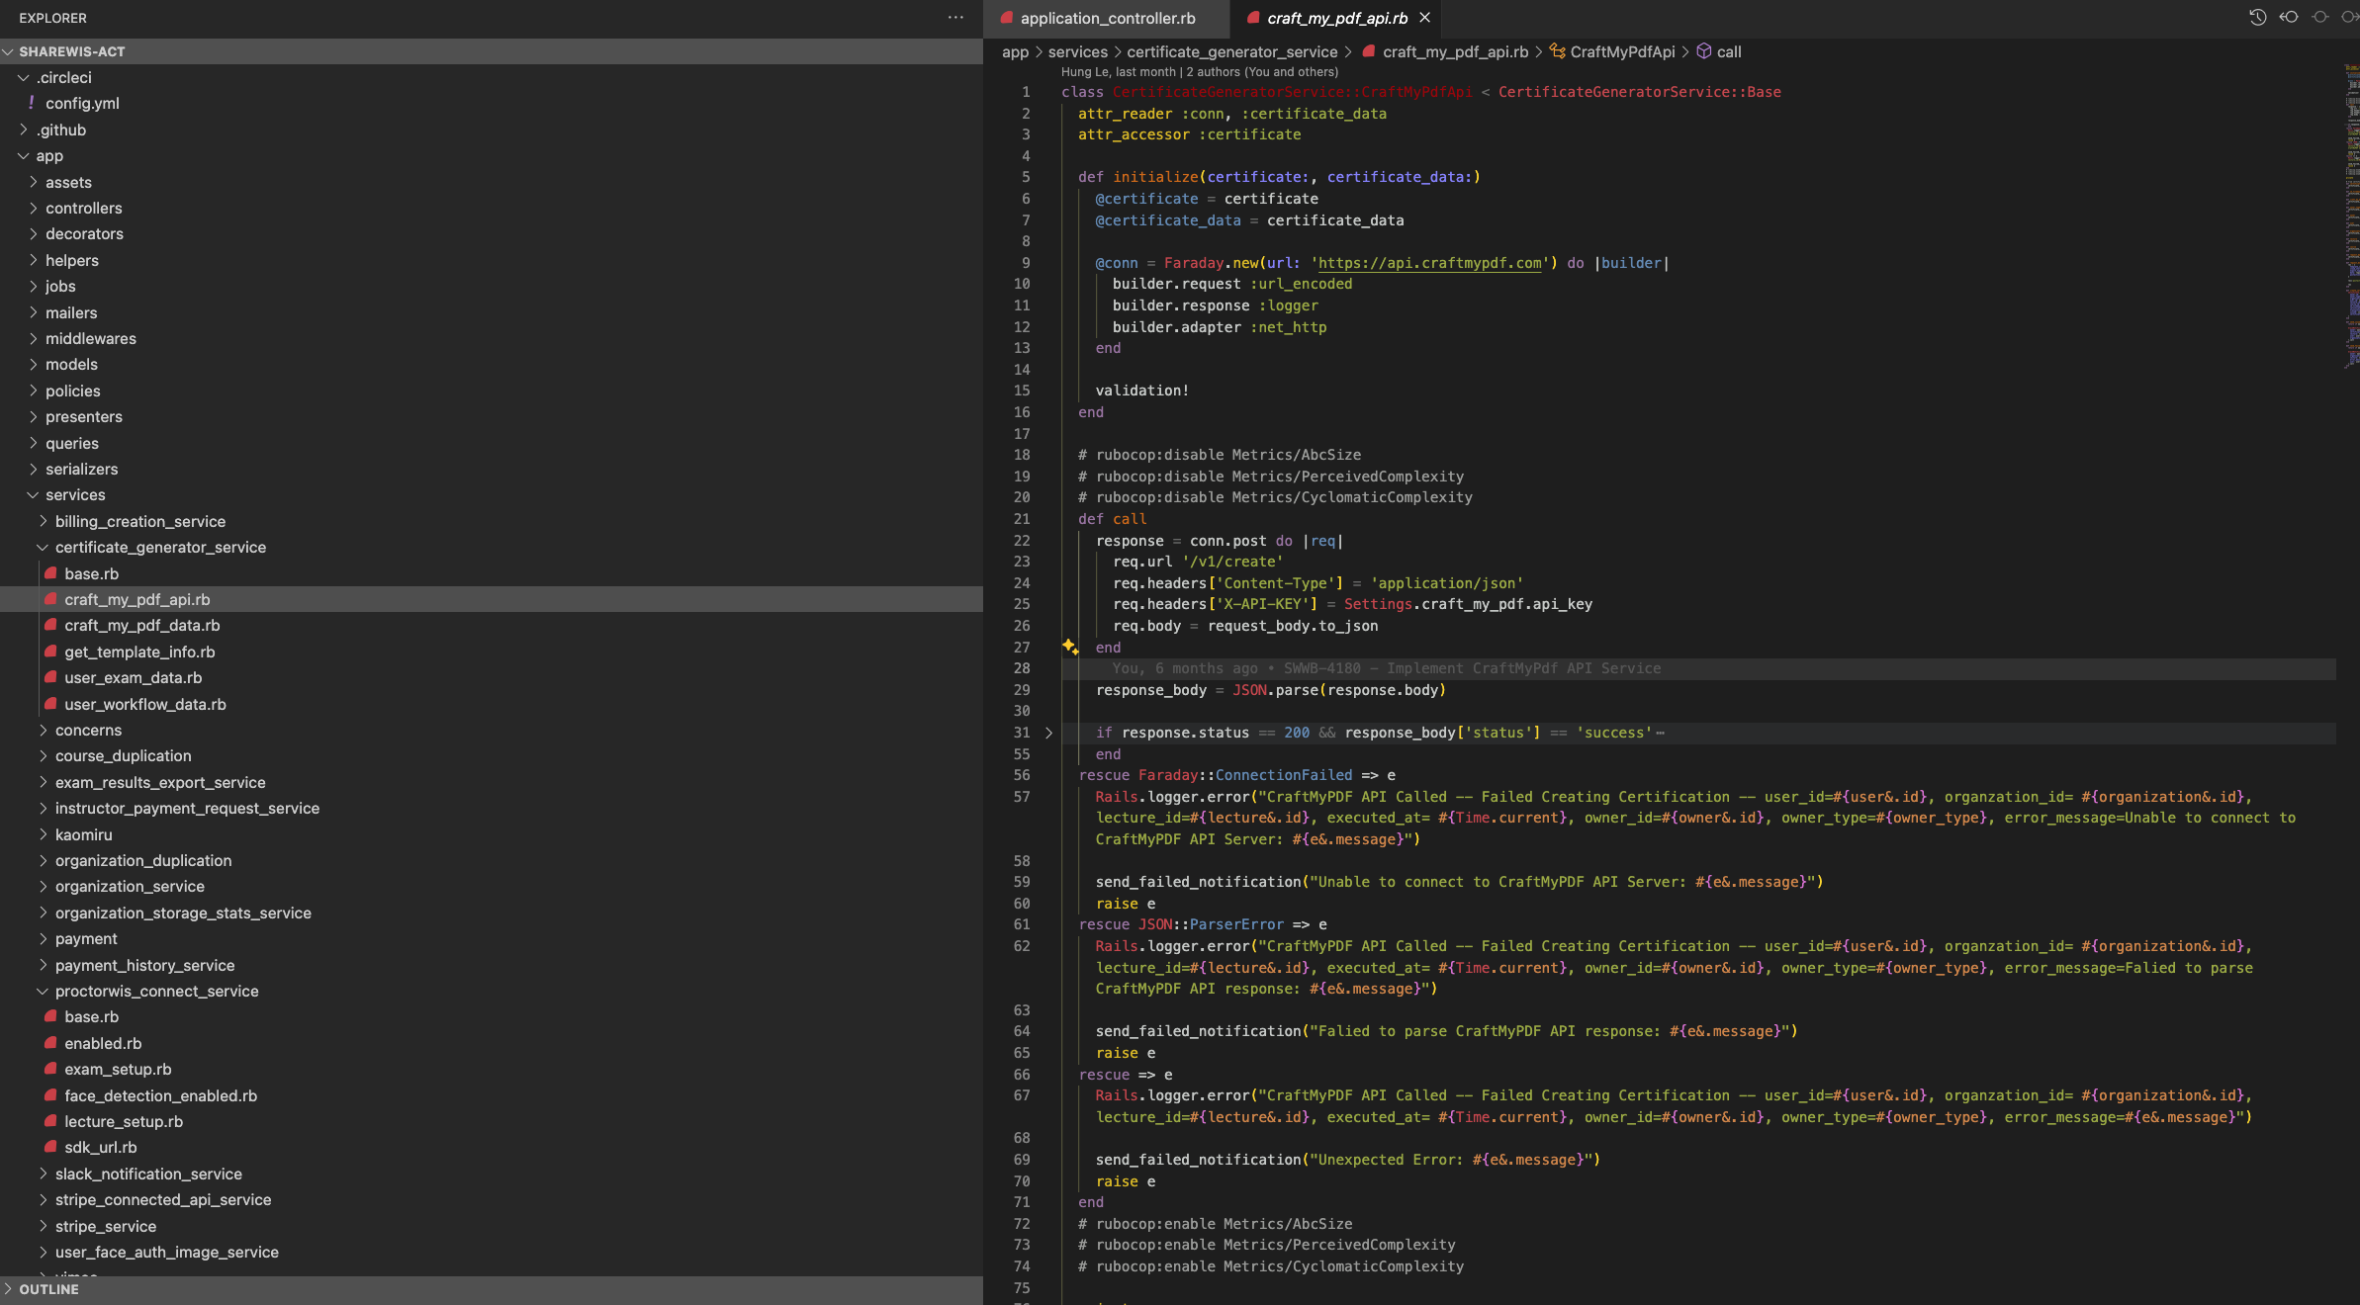Expand the models folder
The width and height of the screenshot is (2360, 1305).
click(x=492, y=364)
